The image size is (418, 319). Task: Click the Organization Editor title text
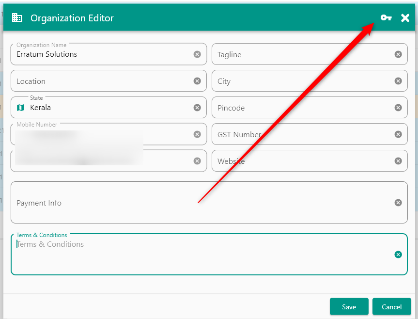coord(72,18)
